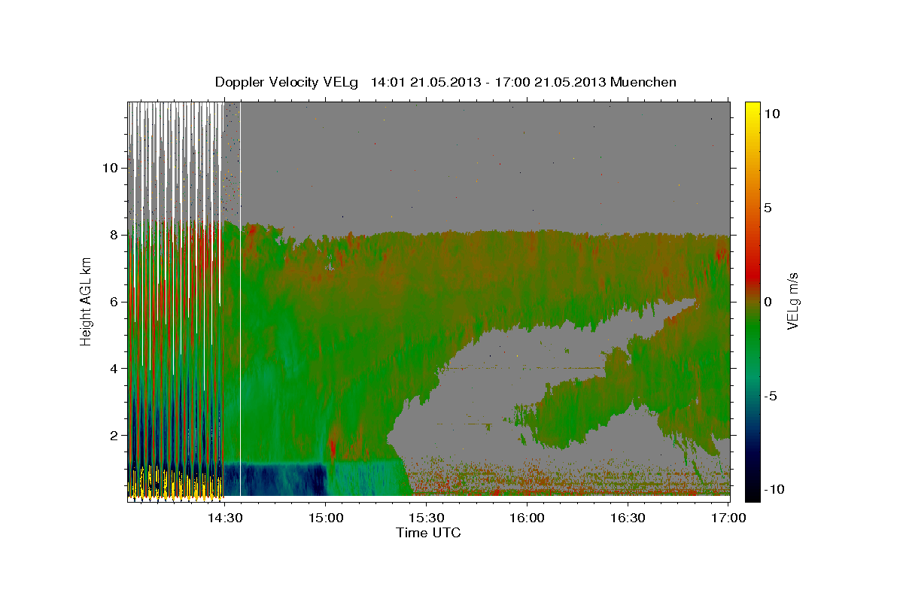The width and height of the screenshot is (903, 602).
Task: Click the colorbar value -10 label
Action: [773, 490]
